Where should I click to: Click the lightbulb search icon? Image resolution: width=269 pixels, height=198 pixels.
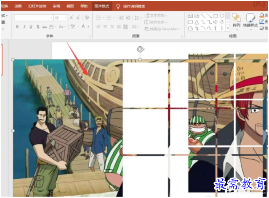[118, 6]
